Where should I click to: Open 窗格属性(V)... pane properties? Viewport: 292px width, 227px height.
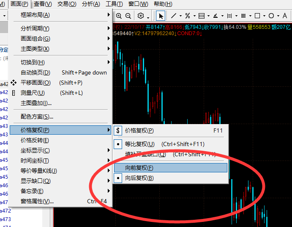point(60,202)
